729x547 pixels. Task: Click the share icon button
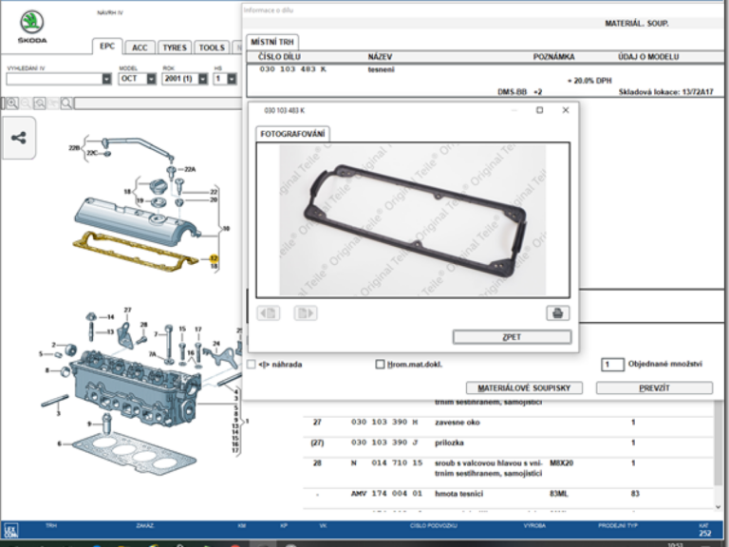(19, 138)
